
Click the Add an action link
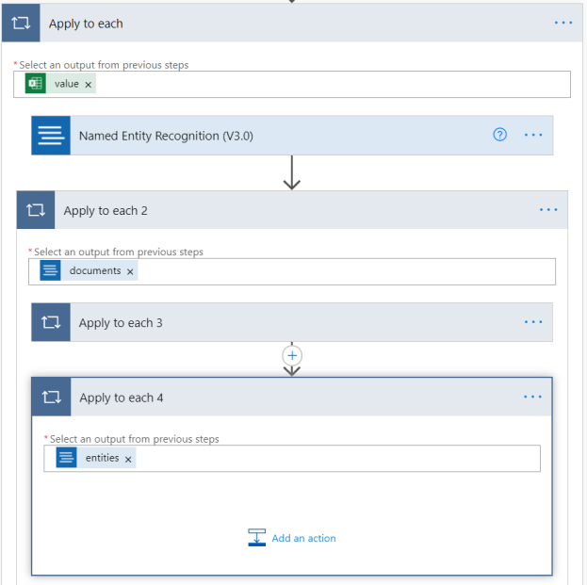click(x=303, y=539)
